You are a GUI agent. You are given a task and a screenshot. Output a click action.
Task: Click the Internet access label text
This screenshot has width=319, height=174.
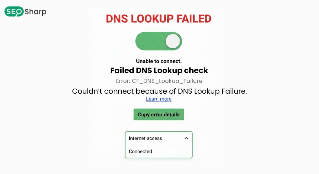tap(145, 138)
